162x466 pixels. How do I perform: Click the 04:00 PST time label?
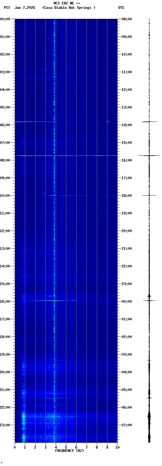pyautogui.click(x=5, y=90)
